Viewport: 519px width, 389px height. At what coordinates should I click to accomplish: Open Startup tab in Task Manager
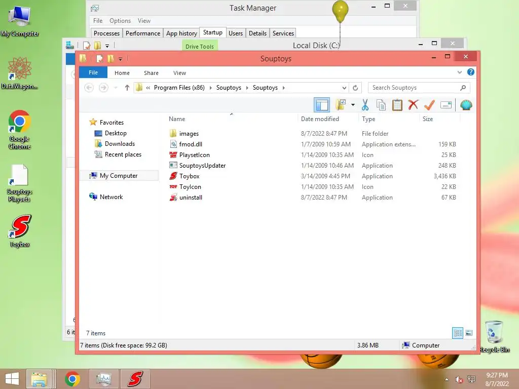[x=212, y=32]
